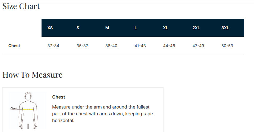The width and height of the screenshot is (254, 132).
Task: Click the XS size column header
Action: (50, 28)
